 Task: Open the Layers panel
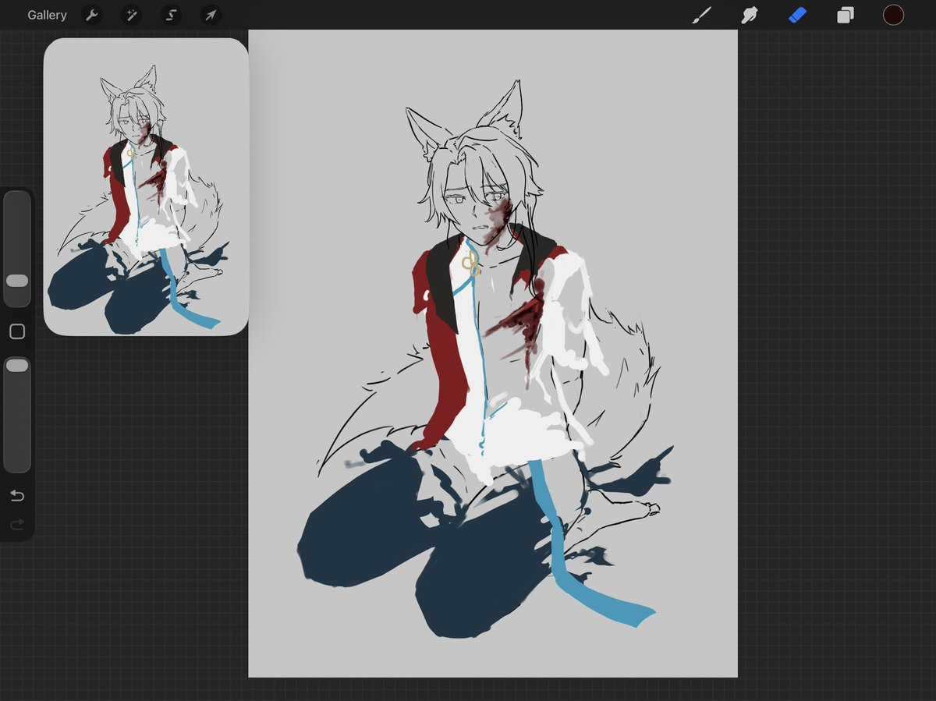[x=846, y=15]
